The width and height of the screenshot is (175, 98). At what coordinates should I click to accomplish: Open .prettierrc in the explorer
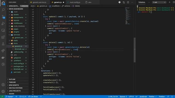click(x=17, y=60)
